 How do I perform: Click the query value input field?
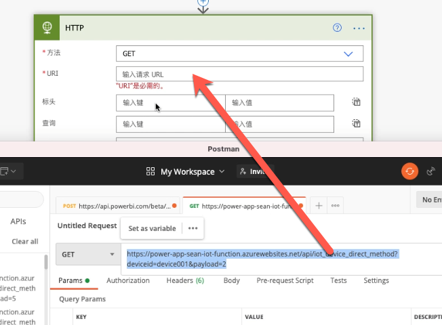(x=279, y=124)
